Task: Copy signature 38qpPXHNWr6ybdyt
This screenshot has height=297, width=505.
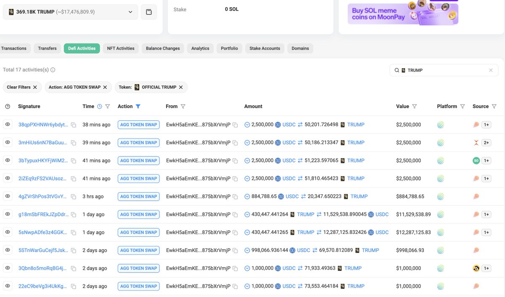Action: pos(74,125)
